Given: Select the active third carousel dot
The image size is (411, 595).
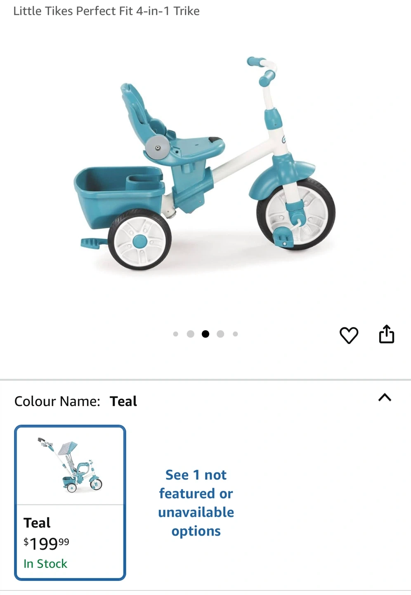Looking at the screenshot, I should click(205, 334).
